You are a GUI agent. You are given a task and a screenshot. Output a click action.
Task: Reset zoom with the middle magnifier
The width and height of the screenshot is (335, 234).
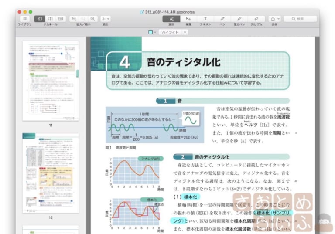pyautogui.click(x=84, y=19)
